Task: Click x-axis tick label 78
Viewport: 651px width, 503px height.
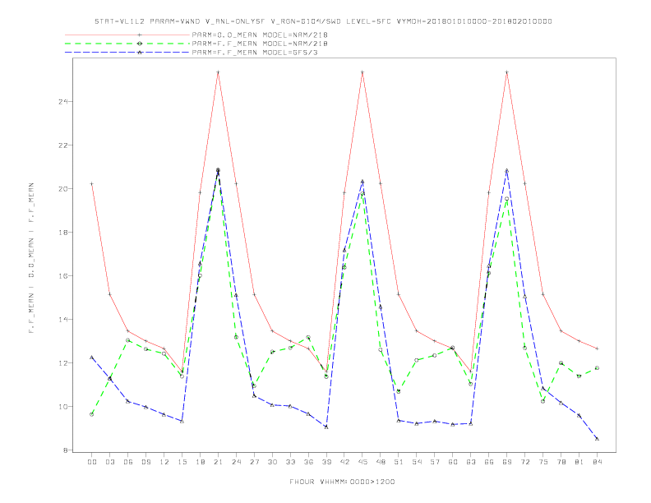Action: 561,462
